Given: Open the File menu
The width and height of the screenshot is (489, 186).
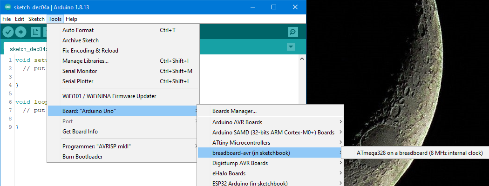Looking at the screenshot, I should pyautogui.click(x=7, y=19).
